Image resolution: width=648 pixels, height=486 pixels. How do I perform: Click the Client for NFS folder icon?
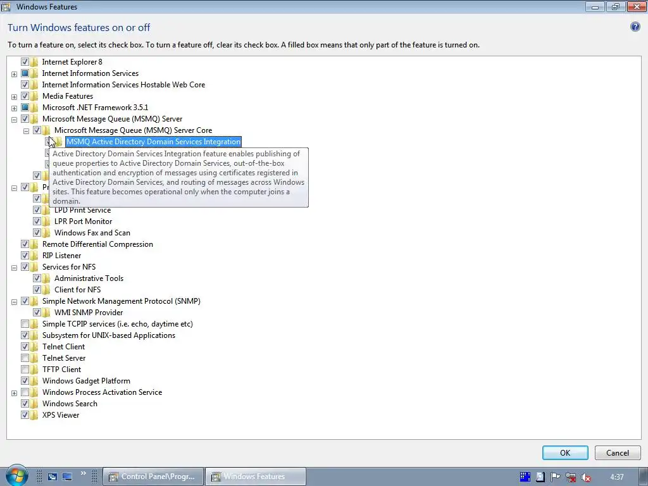pos(46,290)
